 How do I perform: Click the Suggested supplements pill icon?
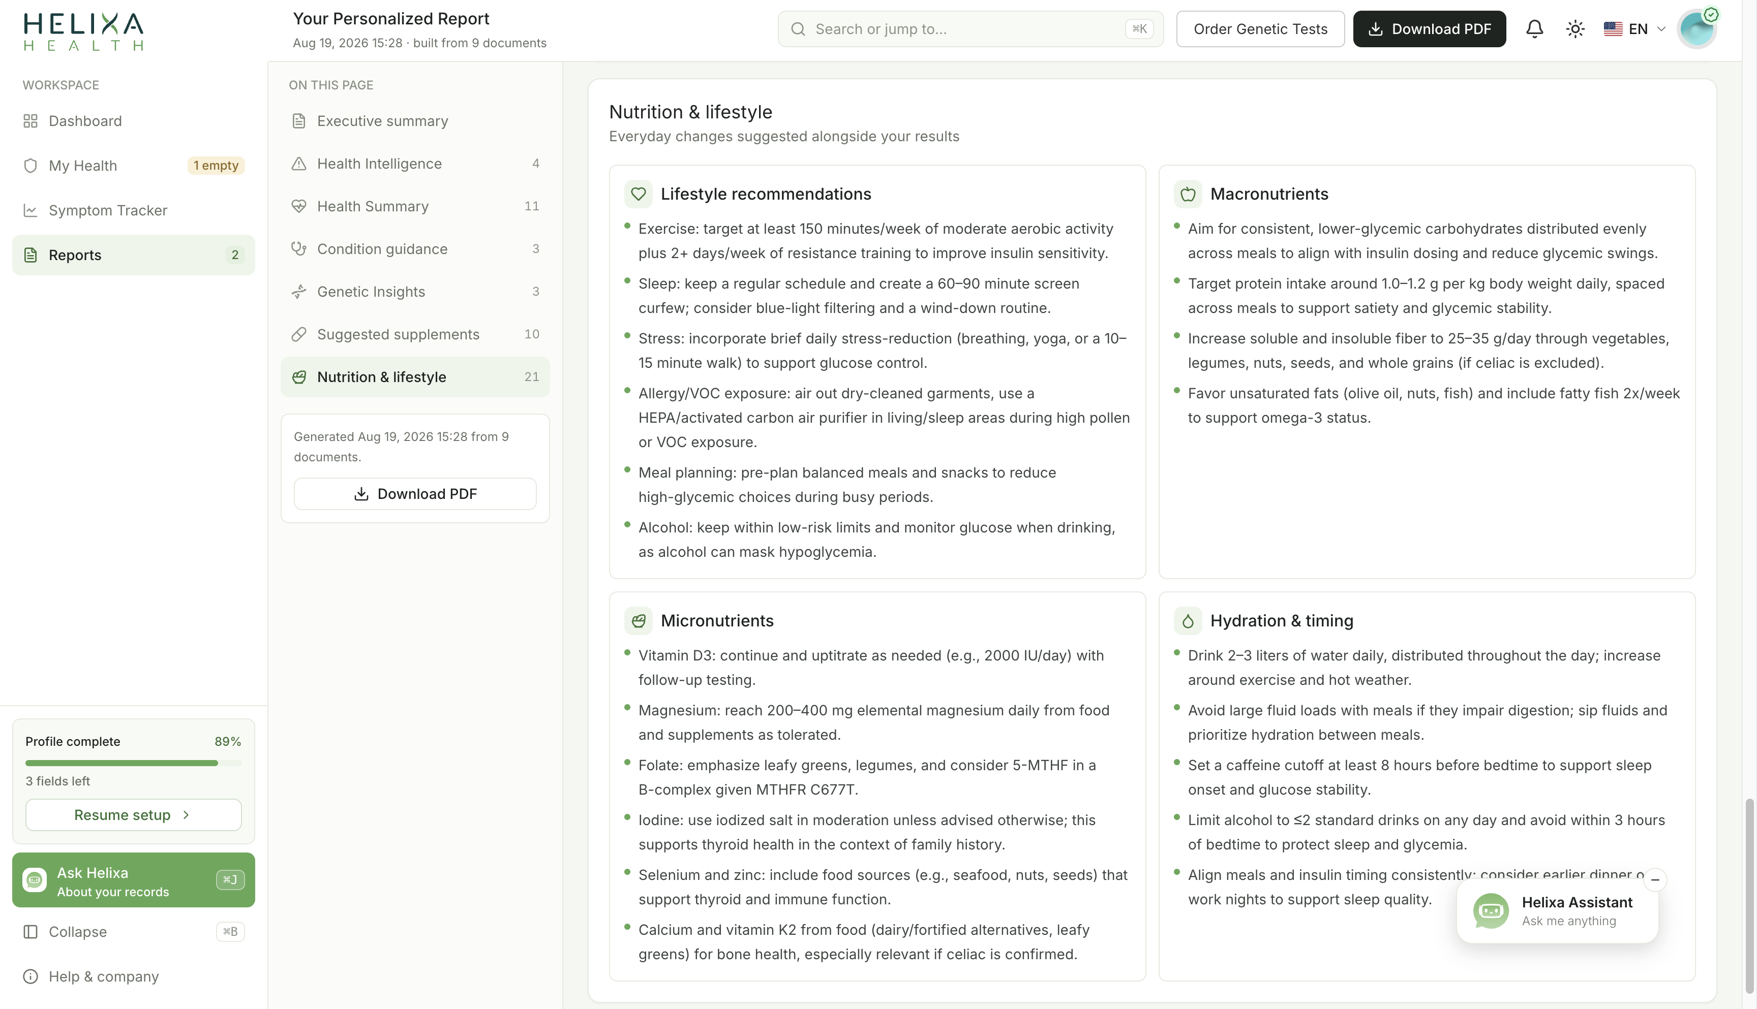(299, 334)
